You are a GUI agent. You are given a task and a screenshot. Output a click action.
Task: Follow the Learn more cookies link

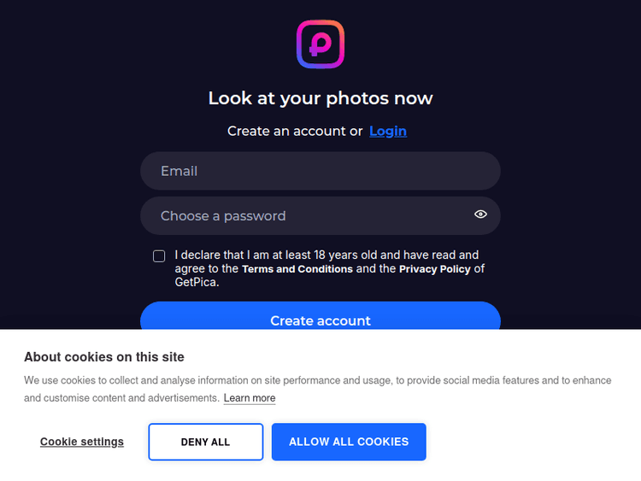click(250, 398)
